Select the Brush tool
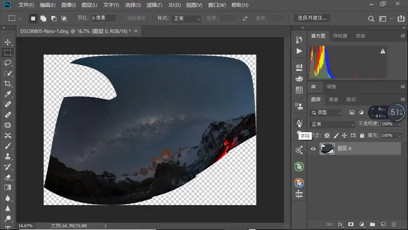Viewport: 408px width, 230px height. (x=8, y=146)
